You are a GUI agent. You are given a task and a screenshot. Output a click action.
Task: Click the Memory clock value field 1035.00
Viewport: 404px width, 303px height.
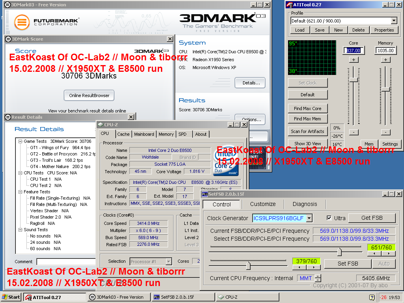tap(386, 50)
